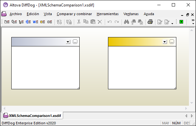Open the Ventanas menu
196x126 pixels.
[131, 14]
